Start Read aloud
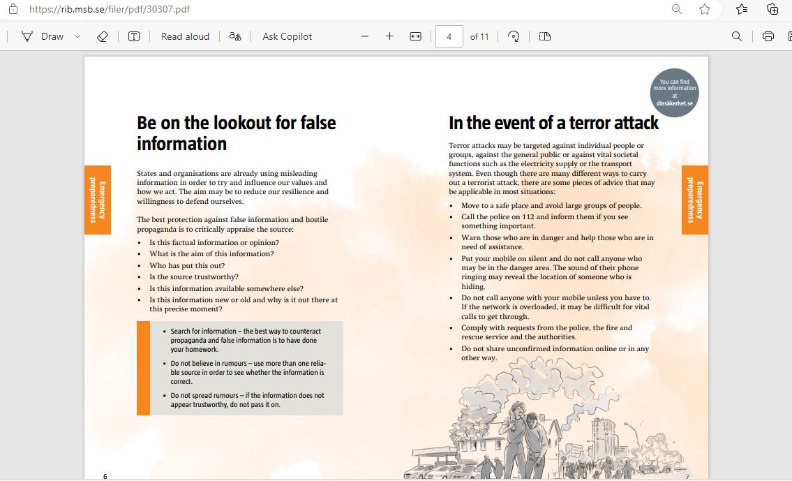 pyautogui.click(x=185, y=36)
